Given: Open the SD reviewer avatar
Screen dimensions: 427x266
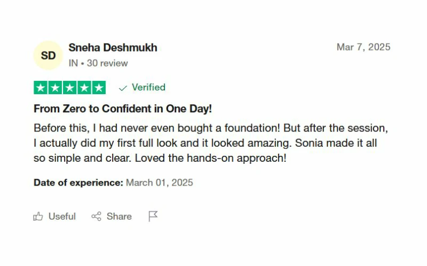Looking at the screenshot, I should tap(48, 55).
